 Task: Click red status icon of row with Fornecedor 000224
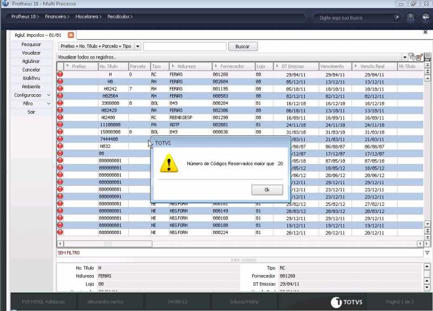pyautogui.click(x=60, y=232)
